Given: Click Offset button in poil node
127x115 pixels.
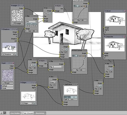Looking at the screenshot, I should (8, 86).
